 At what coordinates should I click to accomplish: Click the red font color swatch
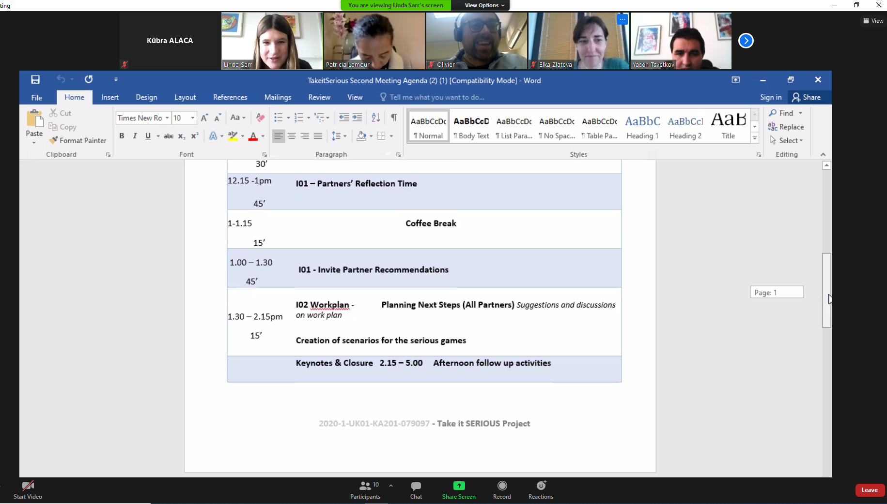pos(253,137)
